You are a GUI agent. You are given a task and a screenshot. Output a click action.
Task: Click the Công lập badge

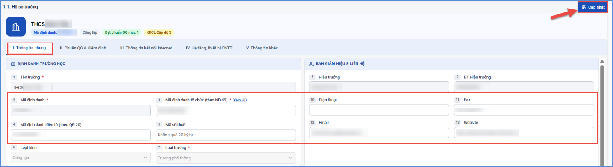(90, 32)
